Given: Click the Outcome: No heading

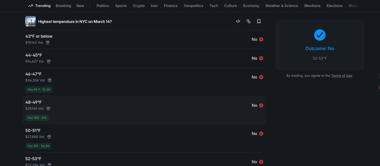Looking at the screenshot, I should click(x=320, y=49).
